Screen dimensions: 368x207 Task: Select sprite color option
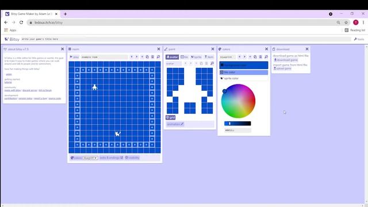pyautogui.click(x=244, y=78)
